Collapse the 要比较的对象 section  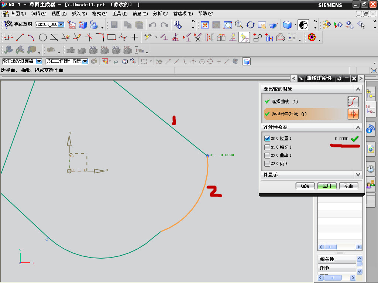click(358, 89)
